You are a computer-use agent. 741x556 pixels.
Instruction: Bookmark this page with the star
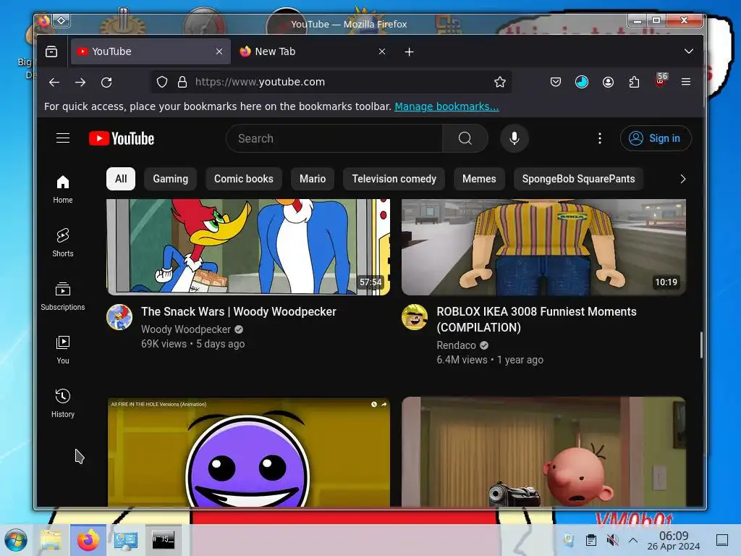(x=499, y=82)
